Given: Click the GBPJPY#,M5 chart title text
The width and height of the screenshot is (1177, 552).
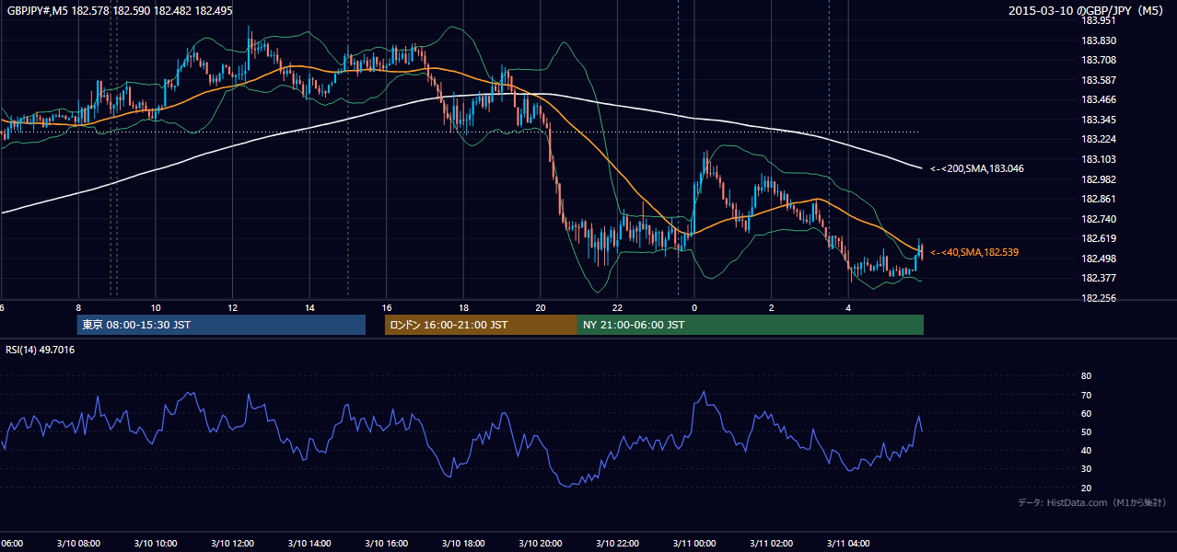Looking at the screenshot, I should pyautogui.click(x=120, y=10).
